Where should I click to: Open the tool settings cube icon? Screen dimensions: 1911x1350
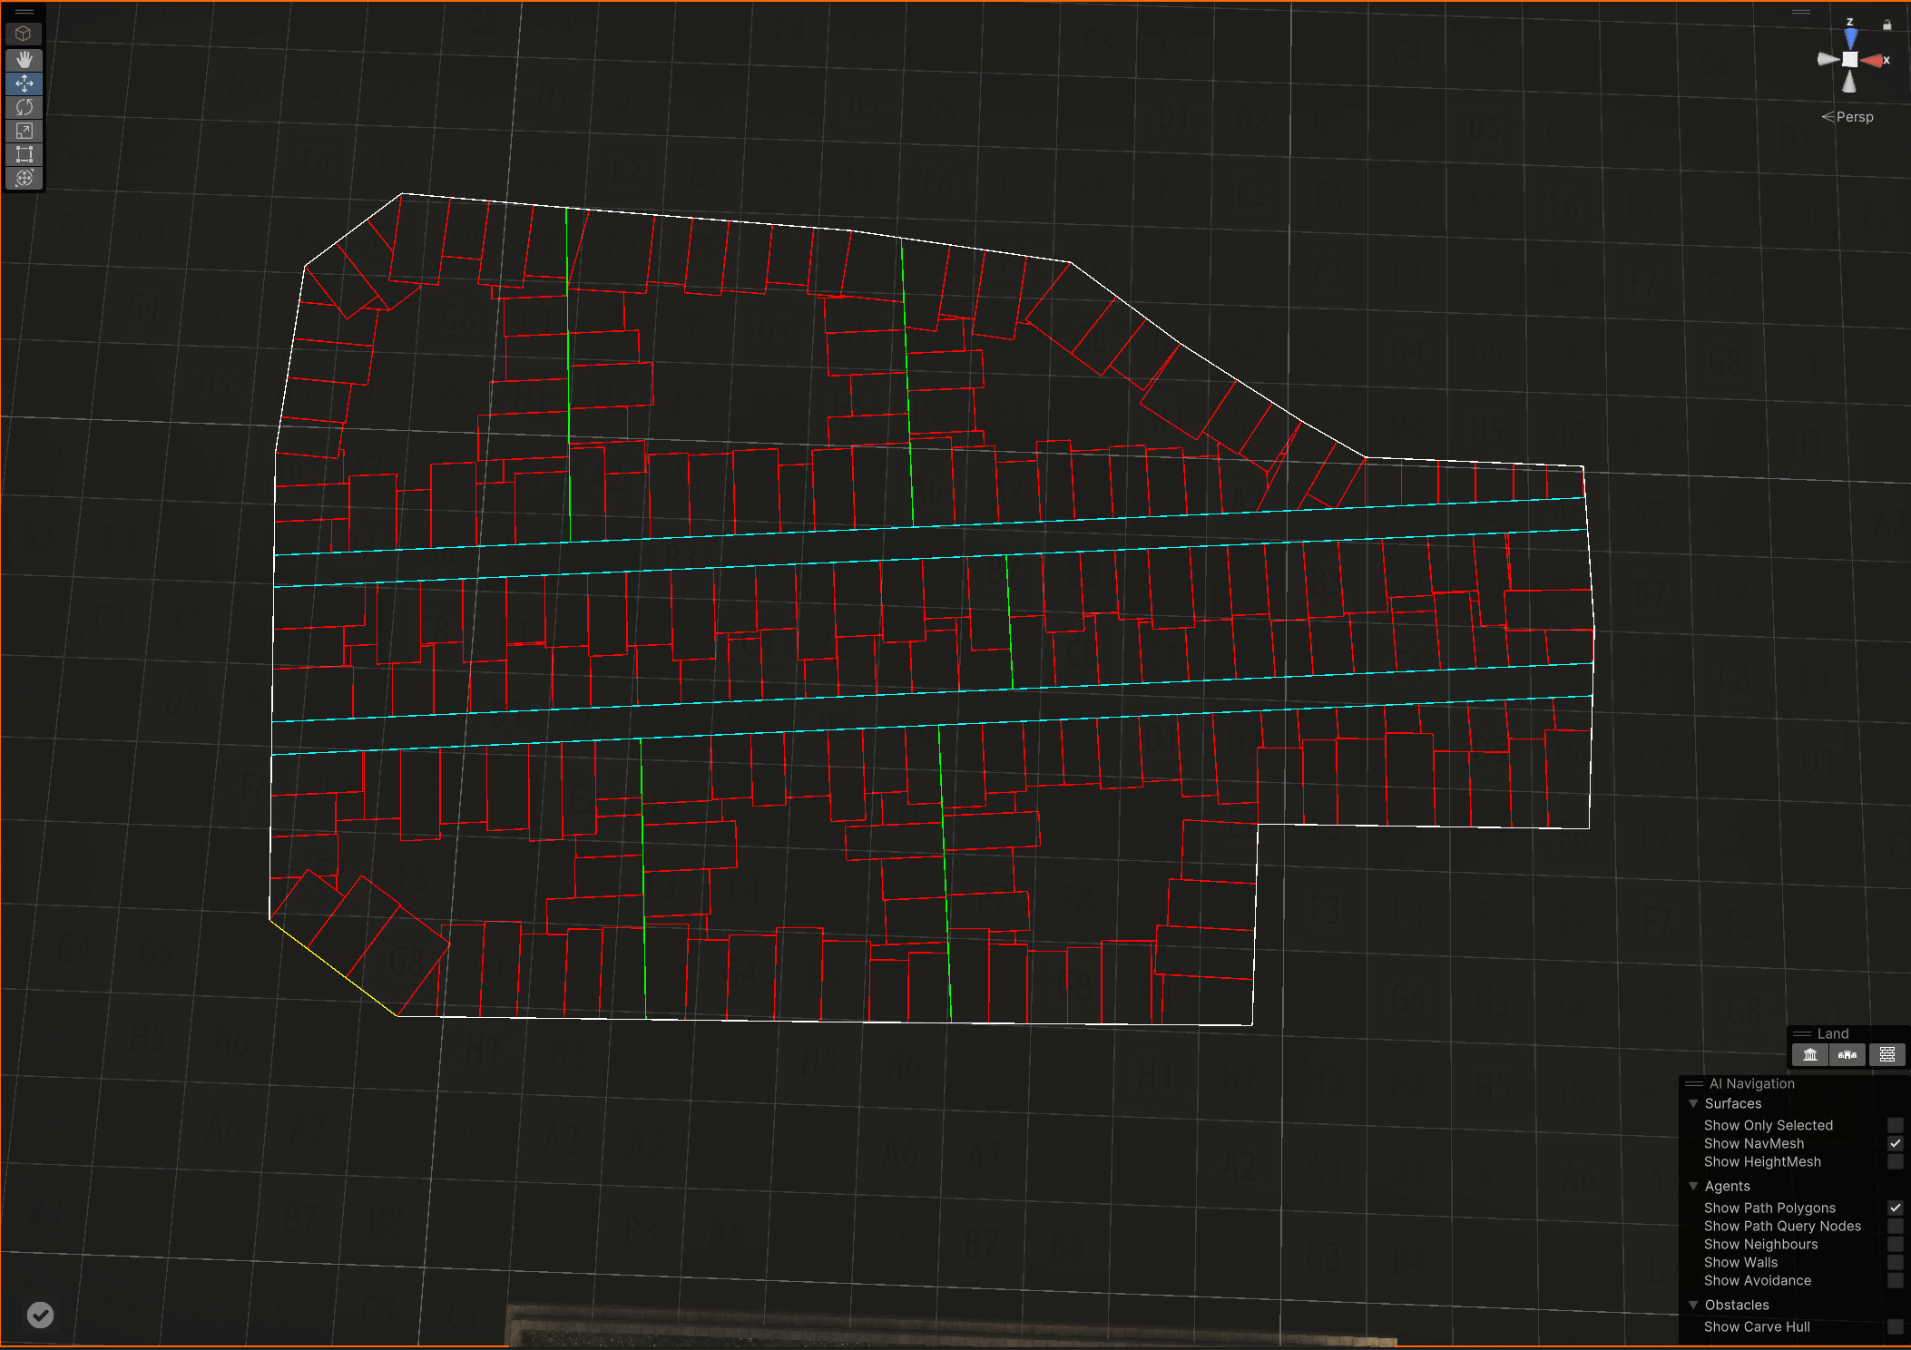click(24, 34)
